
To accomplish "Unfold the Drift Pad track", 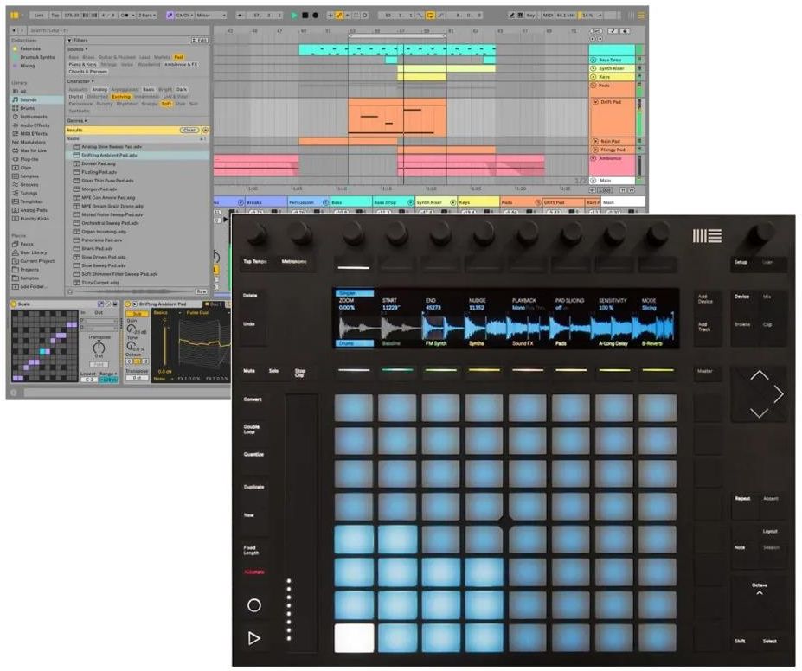I will [x=593, y=102].
